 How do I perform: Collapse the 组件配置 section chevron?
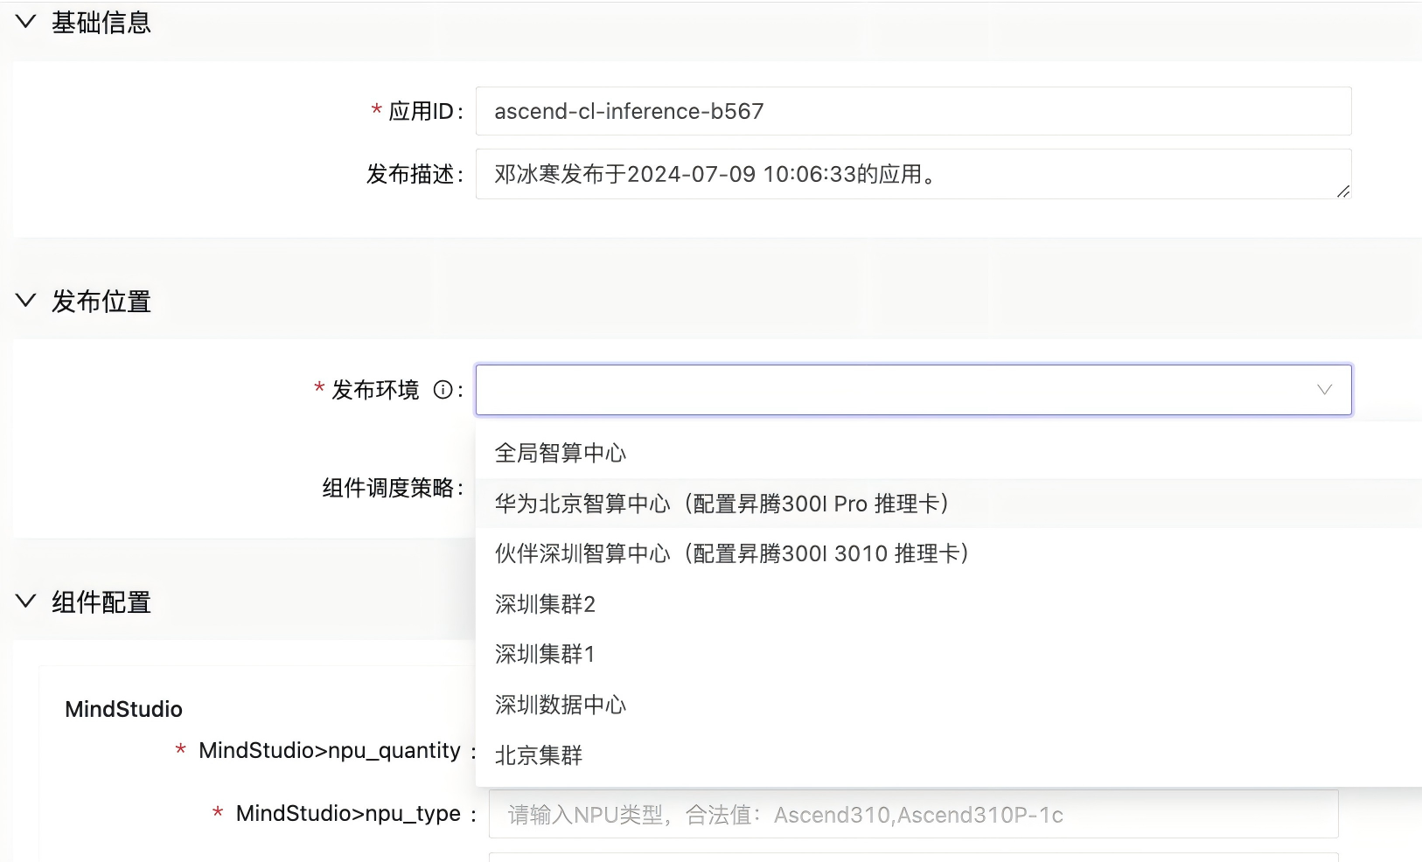(x=26, y=601)
